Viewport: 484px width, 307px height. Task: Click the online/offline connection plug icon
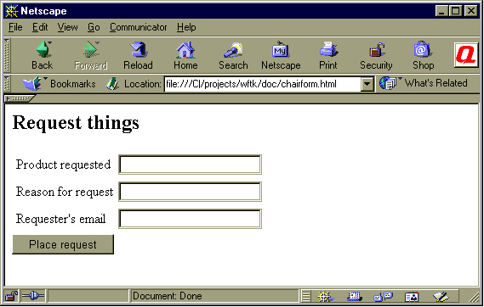coord(33,296)
